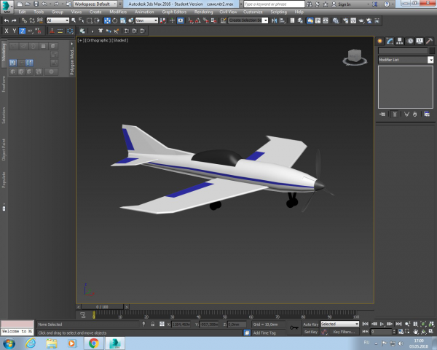The image size is (437, 350).
Task: Click the Key Filters button
Action: point(344,332)
